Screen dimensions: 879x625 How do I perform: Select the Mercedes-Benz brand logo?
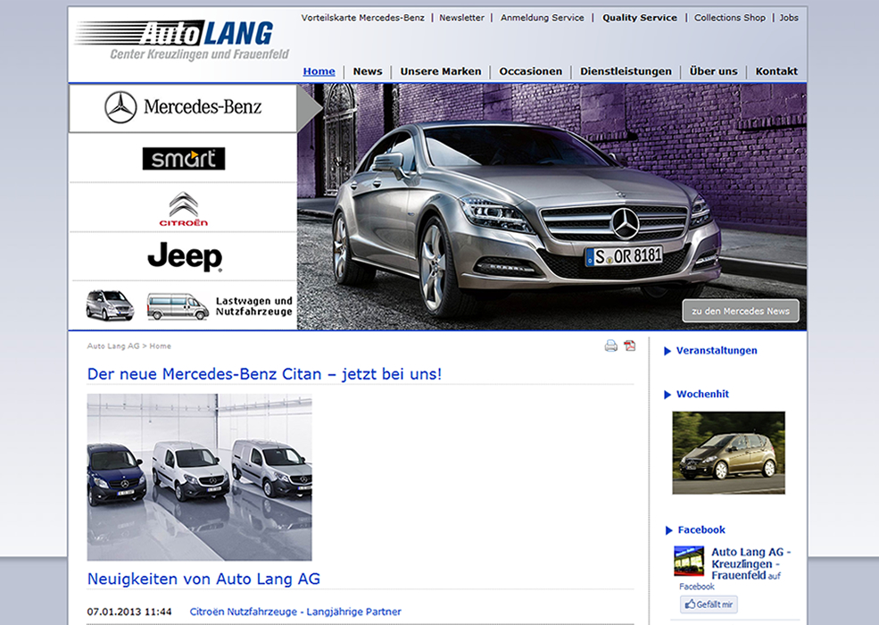183,108
